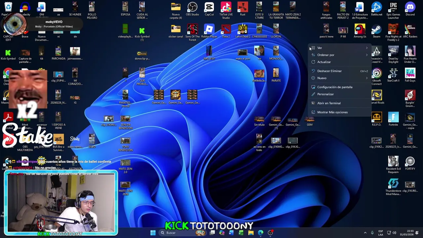
Task: Open Five Nights at Freddy's 2 icon
Action: (x=393, y=33)
